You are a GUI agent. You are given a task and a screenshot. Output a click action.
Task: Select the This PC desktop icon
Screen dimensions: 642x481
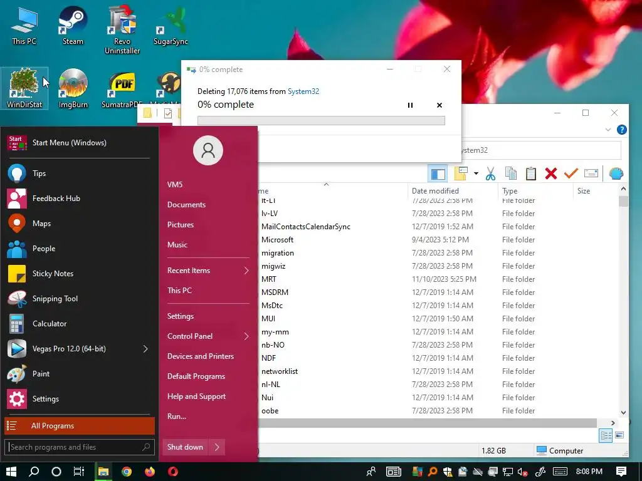click(24, 26)
